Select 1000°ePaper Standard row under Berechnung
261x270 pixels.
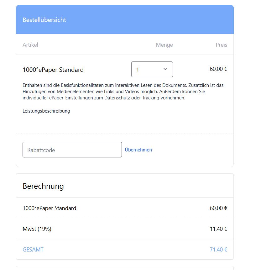[125, 208]
